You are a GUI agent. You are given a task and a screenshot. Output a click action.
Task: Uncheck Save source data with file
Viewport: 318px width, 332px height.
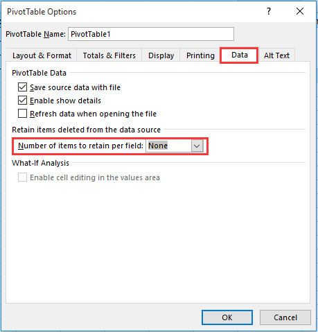click(x=22, y=87)
